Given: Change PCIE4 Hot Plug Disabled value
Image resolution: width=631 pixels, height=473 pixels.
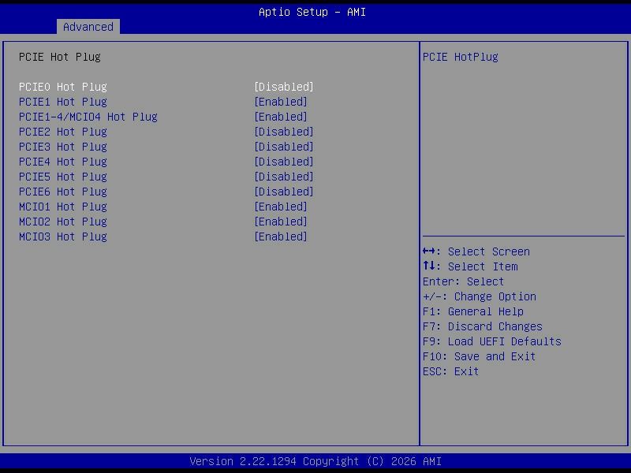Looking at the screenshot, I should coord(284,162).
